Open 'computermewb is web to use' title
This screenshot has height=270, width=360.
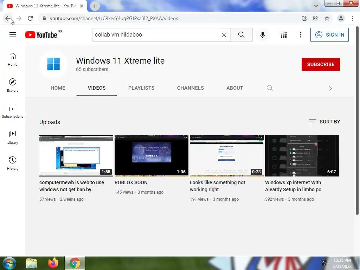tap(72, 186)
